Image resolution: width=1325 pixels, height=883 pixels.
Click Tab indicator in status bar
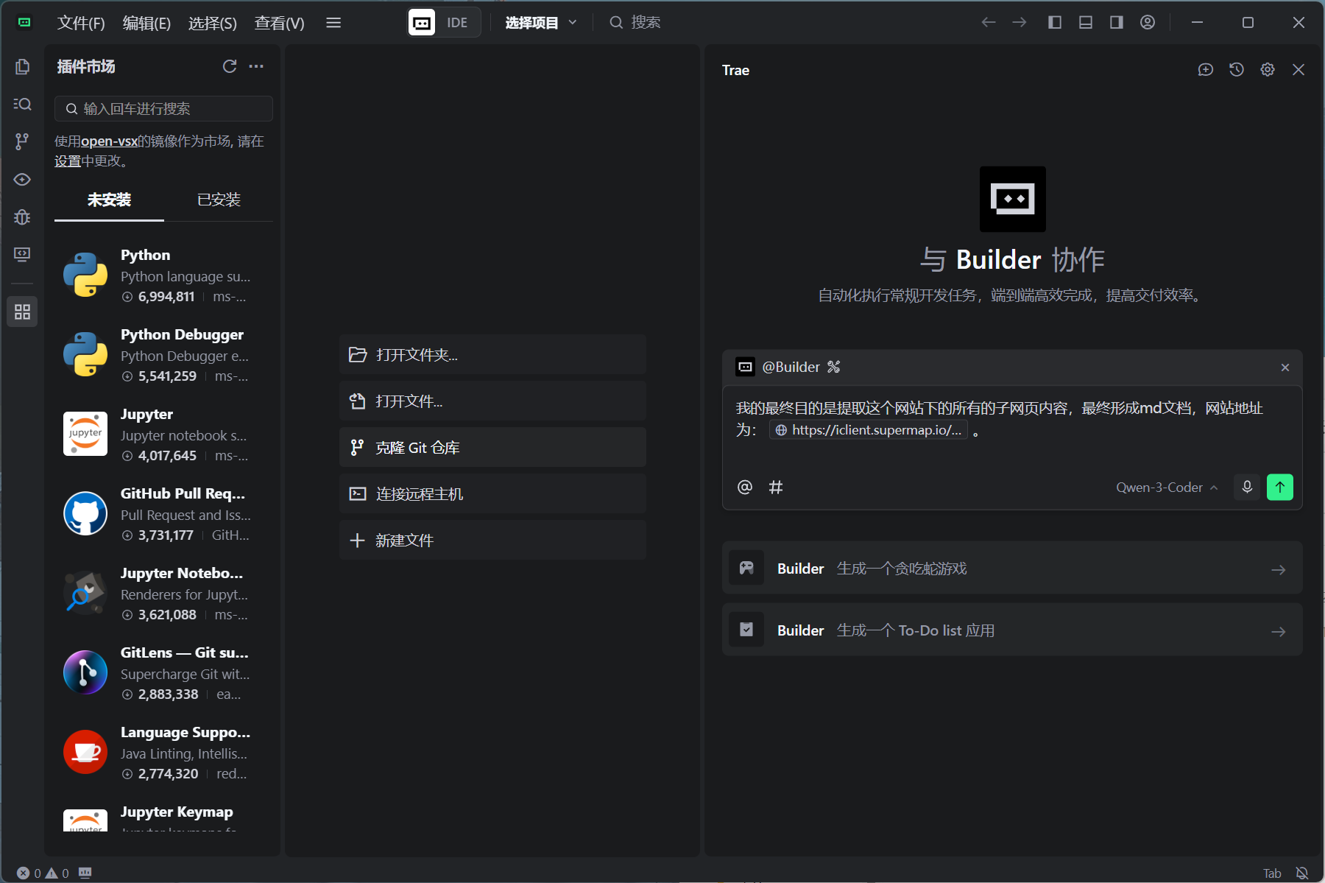1272,873
